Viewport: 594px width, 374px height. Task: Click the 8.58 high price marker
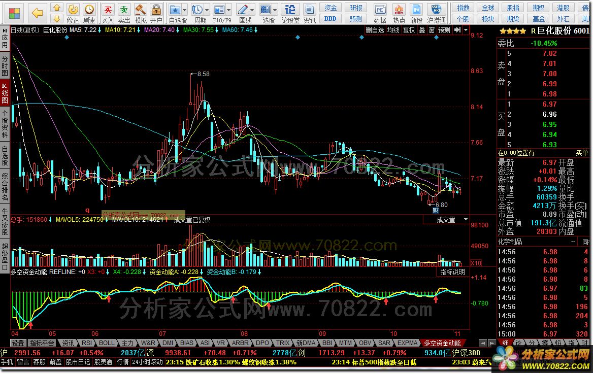tap(204, 74)
